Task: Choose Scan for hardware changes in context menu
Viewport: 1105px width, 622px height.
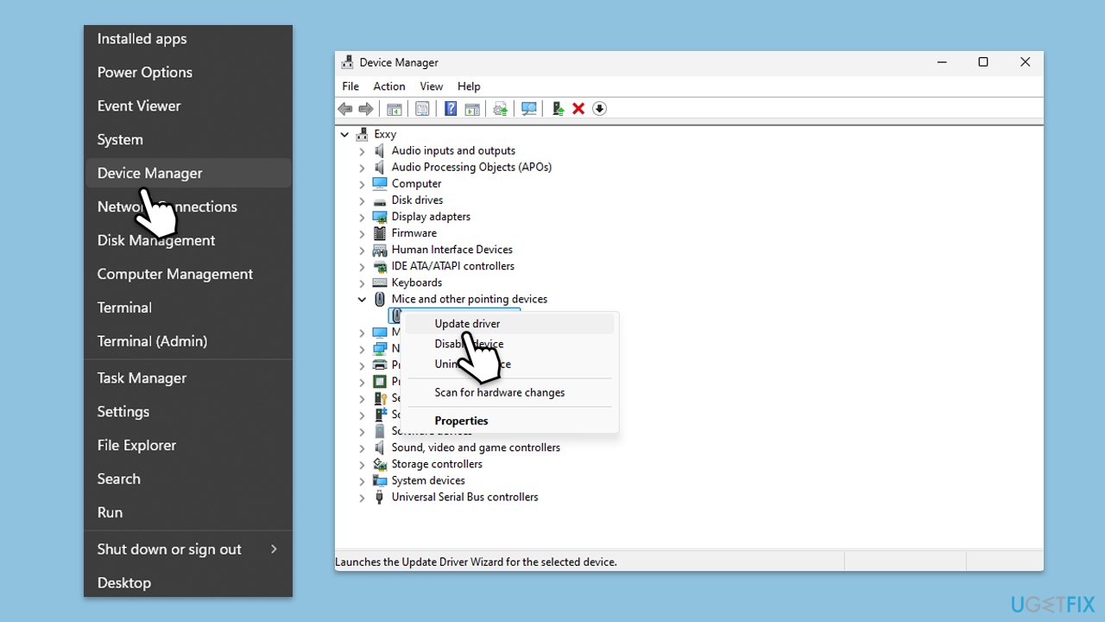Action: (x=510, y=392)
